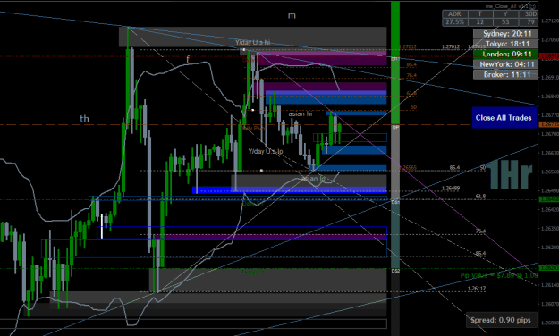Screen dimensions: 559x336
Task: Click the orange current price tag on axis
Action: (549, 124)
